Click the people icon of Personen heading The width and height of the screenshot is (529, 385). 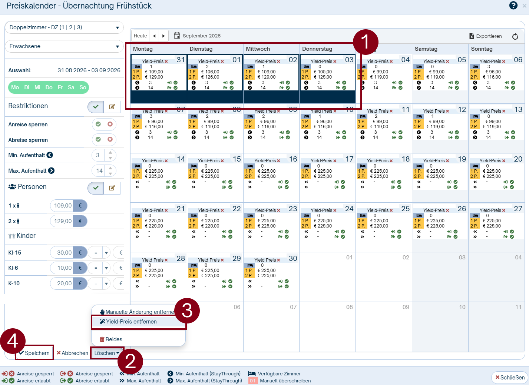(x=12, y=187)
